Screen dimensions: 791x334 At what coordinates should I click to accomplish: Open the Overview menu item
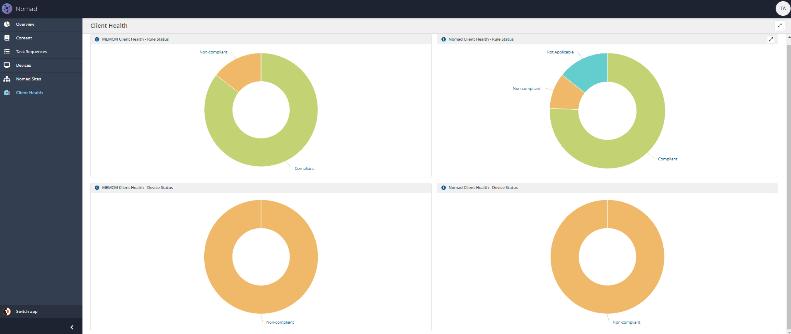[x=41, y=24]
